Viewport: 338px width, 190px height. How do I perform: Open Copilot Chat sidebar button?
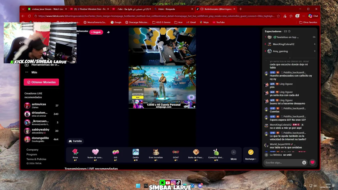[x=313, y=16]
